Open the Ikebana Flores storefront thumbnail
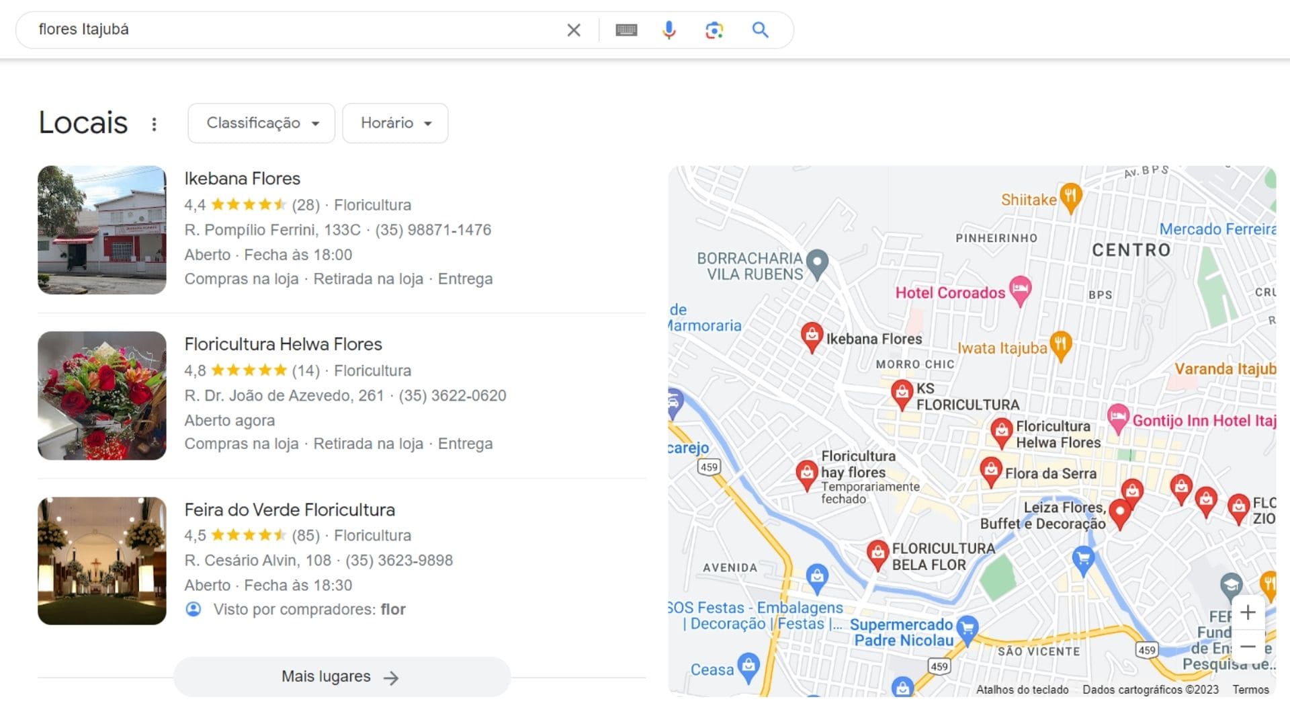This screenshot has width=1290, height=726. tap(101, 230)
